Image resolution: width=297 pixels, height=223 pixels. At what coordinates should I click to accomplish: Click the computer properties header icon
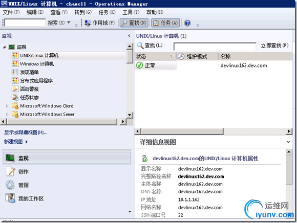pos(145,159)
